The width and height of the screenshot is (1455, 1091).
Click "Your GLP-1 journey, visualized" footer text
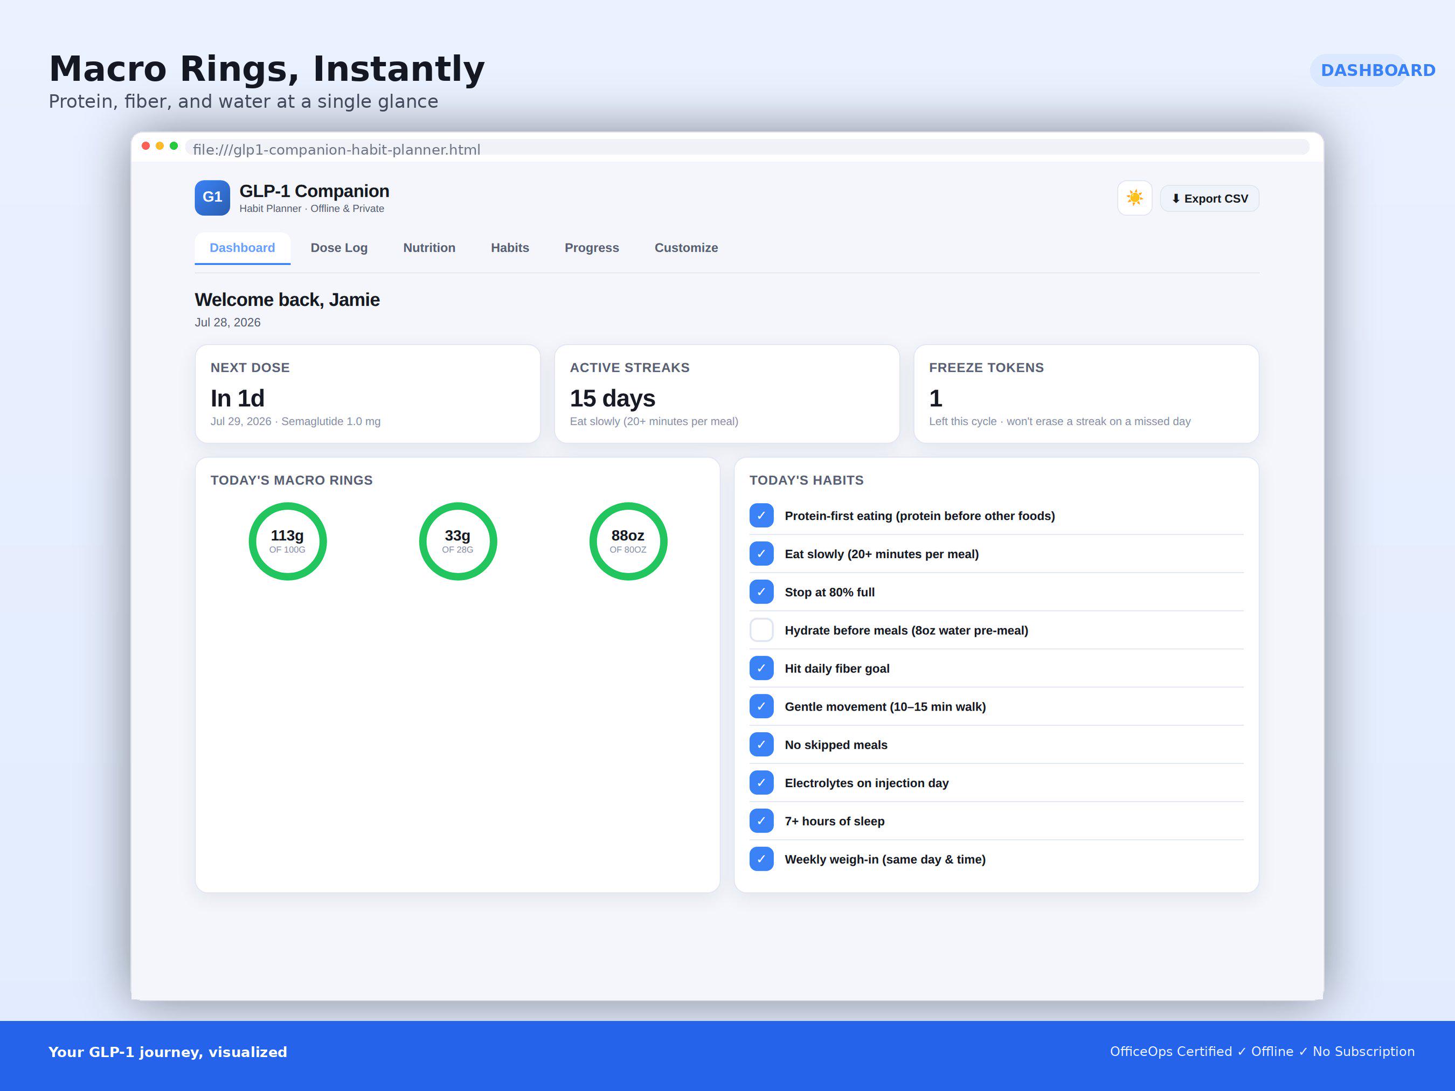pyautogui.click(x=168, y=1052)
